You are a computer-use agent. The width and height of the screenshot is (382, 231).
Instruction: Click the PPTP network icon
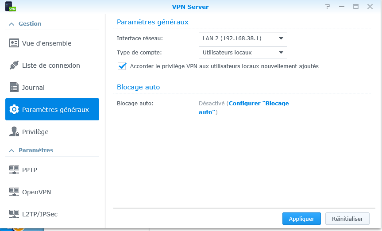(x=14, y=170)
